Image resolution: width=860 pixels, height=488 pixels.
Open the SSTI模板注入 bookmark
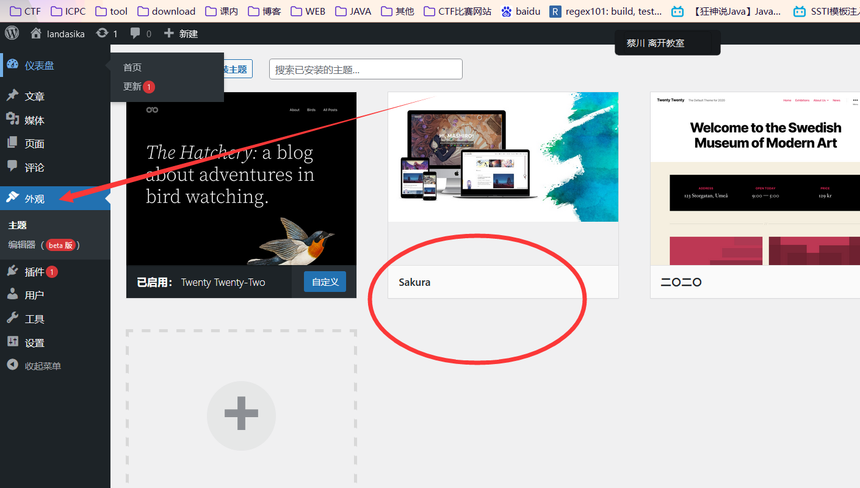[826, 11]
